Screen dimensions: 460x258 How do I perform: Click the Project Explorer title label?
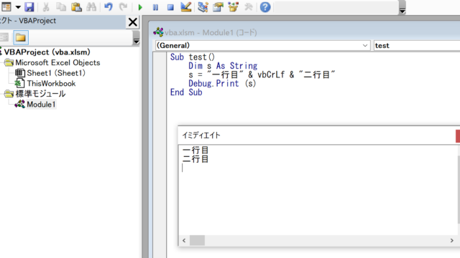(x=28, y=21)
